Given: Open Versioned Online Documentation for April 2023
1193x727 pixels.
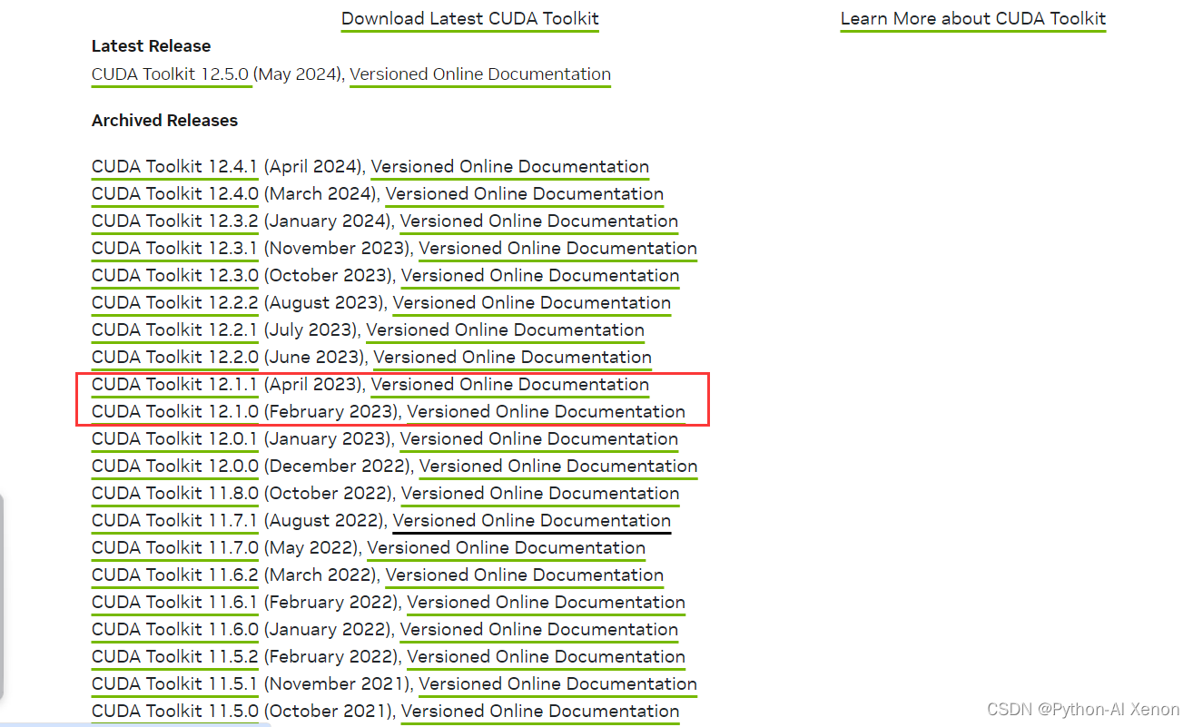Looking at the screenshot, I should pyautogui.click(x=510, y=385).
